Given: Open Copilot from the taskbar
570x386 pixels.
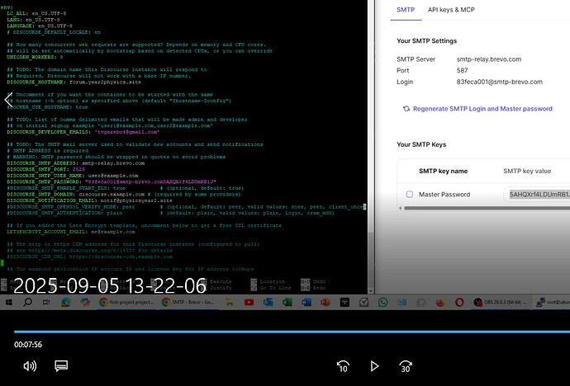Looking at the screenshot, I should pos(85,302).
